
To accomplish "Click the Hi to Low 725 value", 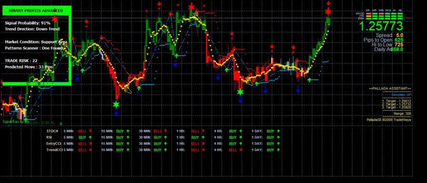I will click(399, 45).
